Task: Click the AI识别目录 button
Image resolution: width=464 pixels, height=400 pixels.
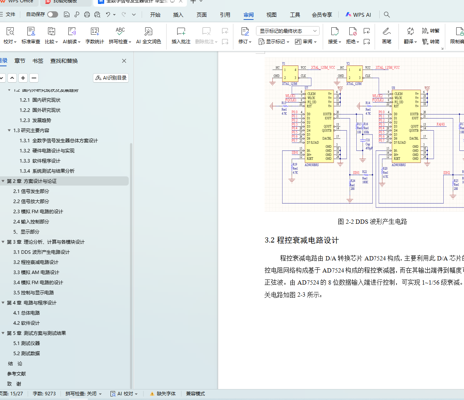Action: tap(111, 78)
